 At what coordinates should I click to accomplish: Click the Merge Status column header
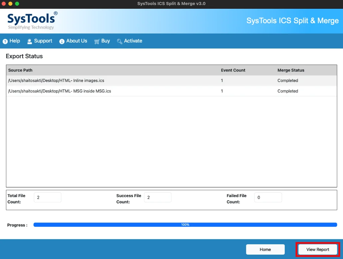(291, 70)
